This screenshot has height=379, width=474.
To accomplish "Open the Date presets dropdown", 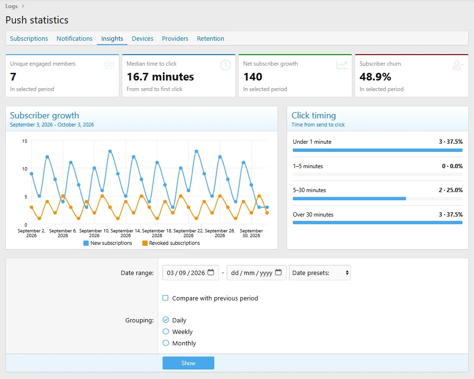I will (x=320, y=273).
